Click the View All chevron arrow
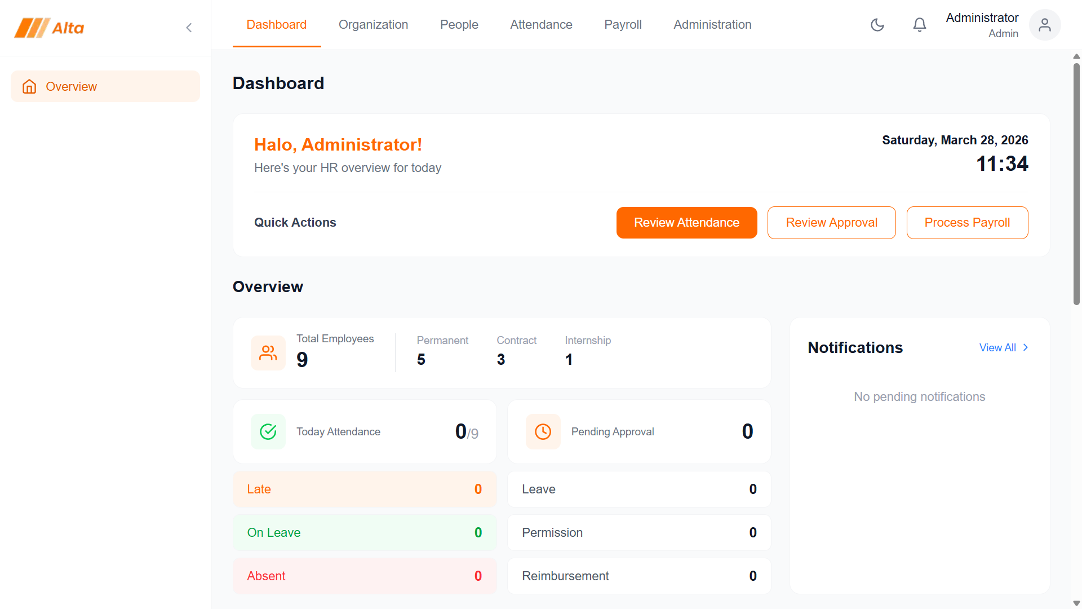 [x=1026, y=348]
